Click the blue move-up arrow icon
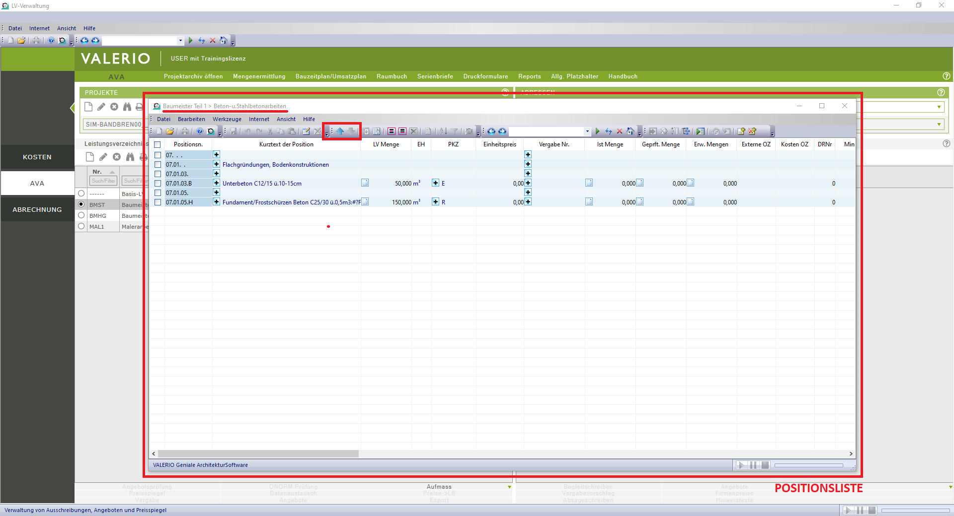The image size is (954, 516). click(340, 131)
